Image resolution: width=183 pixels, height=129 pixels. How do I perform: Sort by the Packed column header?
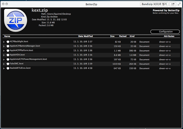(x=123, y=36)
